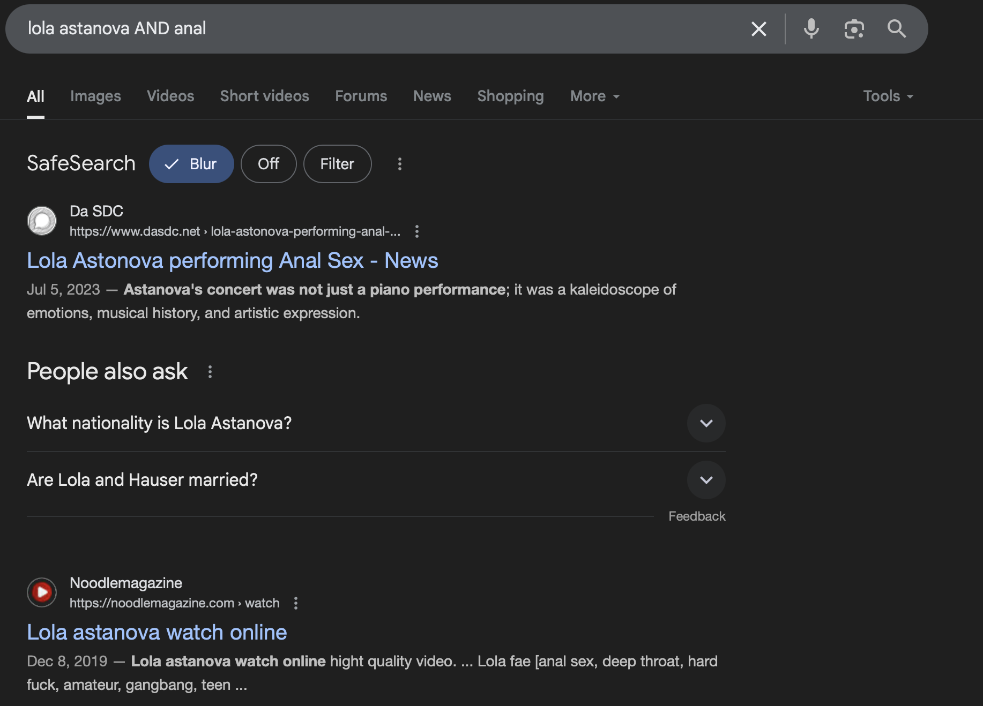Open the first result's title link

232,261
